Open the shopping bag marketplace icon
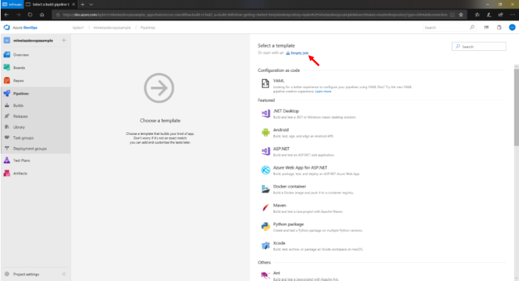 499,28
